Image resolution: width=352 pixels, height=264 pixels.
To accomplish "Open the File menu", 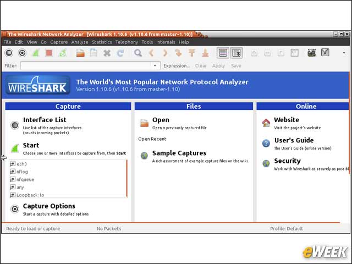I will pos(7,42).
